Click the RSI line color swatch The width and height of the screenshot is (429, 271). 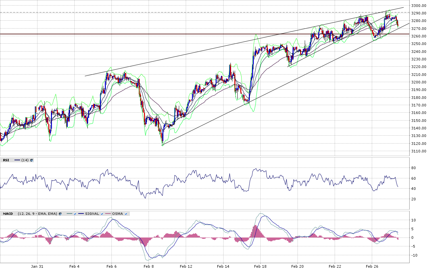pyautogui.click(x=17, y=160)
